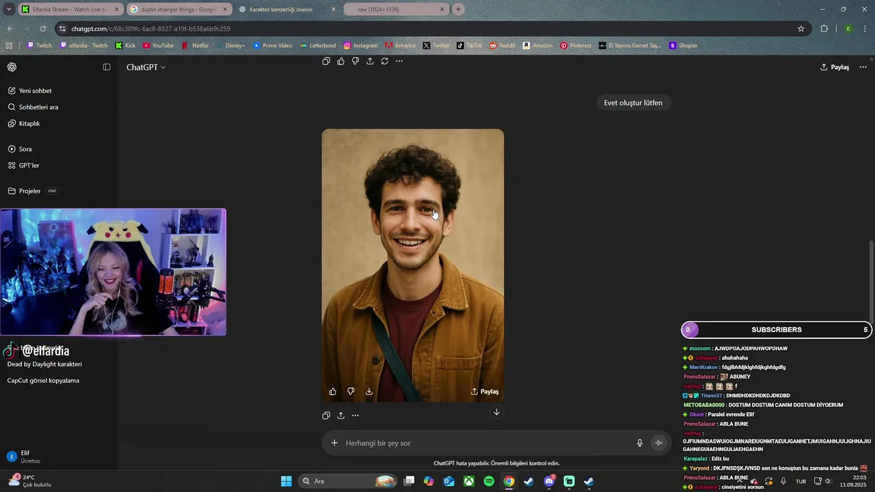The width and height of the screenshot is (875, 492).
Task: Click Paylaş on the generated image
Action: click(x=485, y=392)
